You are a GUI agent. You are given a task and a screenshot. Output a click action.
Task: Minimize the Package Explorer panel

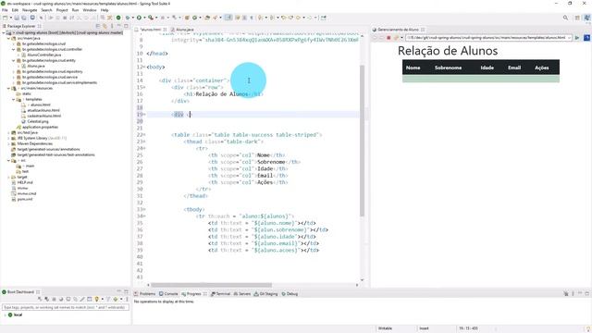pos(119,26)
